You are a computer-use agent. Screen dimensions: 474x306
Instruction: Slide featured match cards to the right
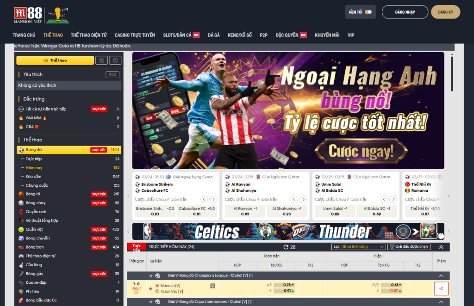(x=448, y=196)
